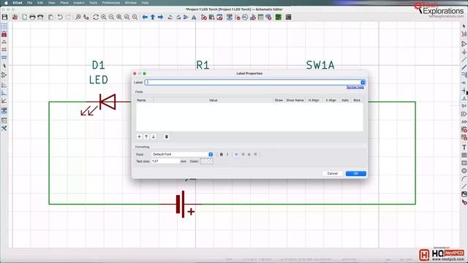Select the Add Symbol tool
The height and width of the screenshot is (263, 468).
(464, 44)
